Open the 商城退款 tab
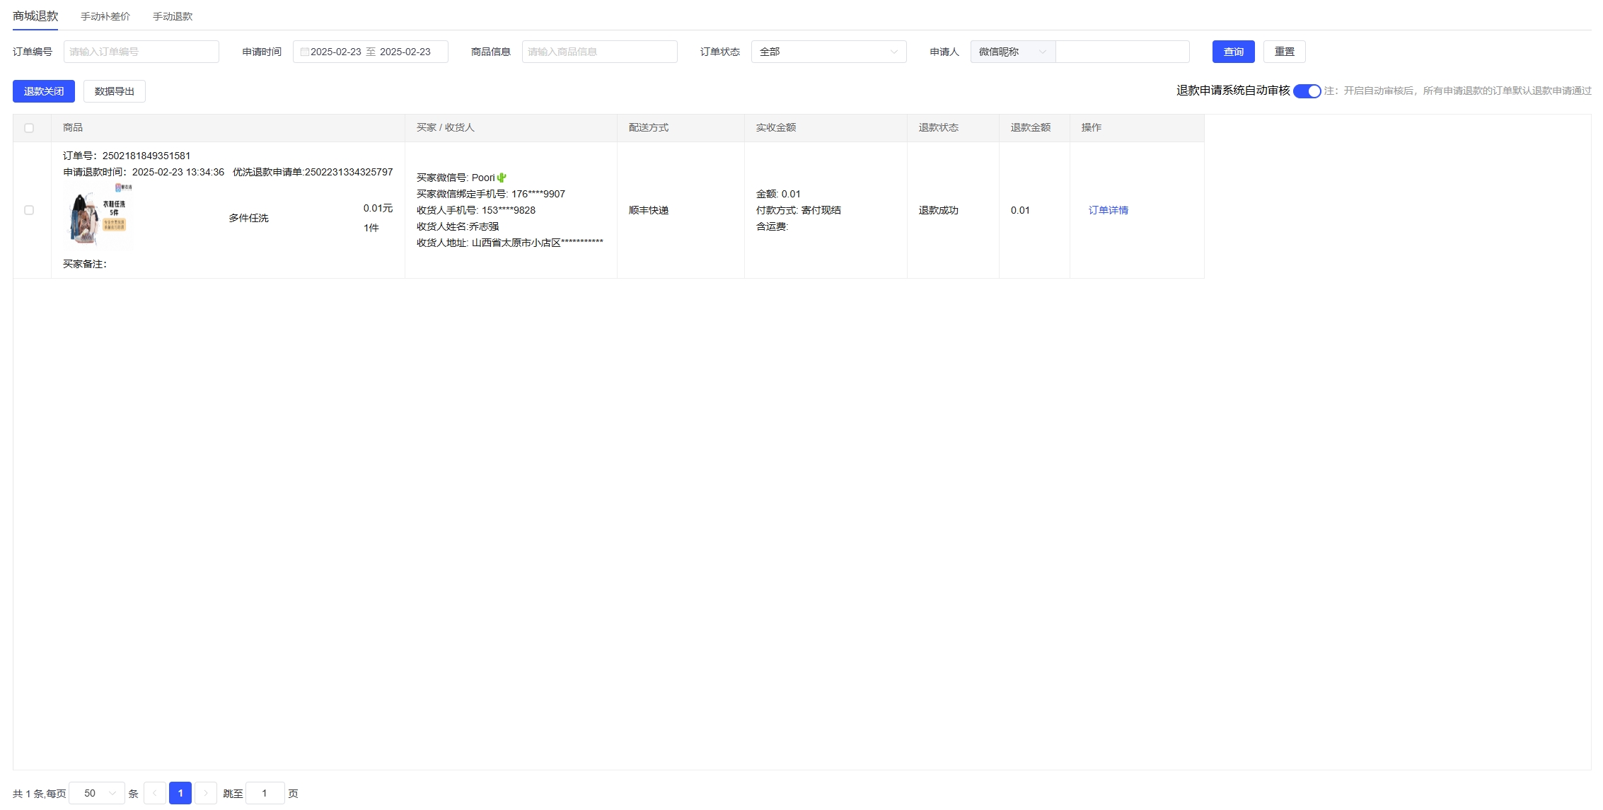Screen dimensions: 1603x810 click(35, 16)
